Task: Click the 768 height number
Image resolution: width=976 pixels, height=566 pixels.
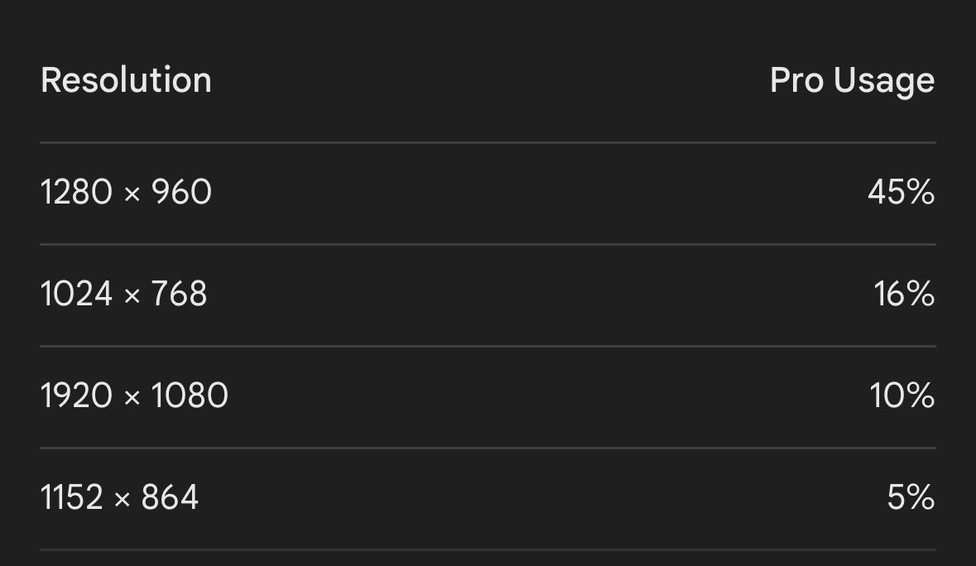Action: coord(179,294)
